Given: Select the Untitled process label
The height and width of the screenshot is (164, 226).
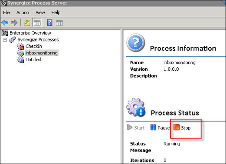Looking at the screenshot, I should [33, 60].
